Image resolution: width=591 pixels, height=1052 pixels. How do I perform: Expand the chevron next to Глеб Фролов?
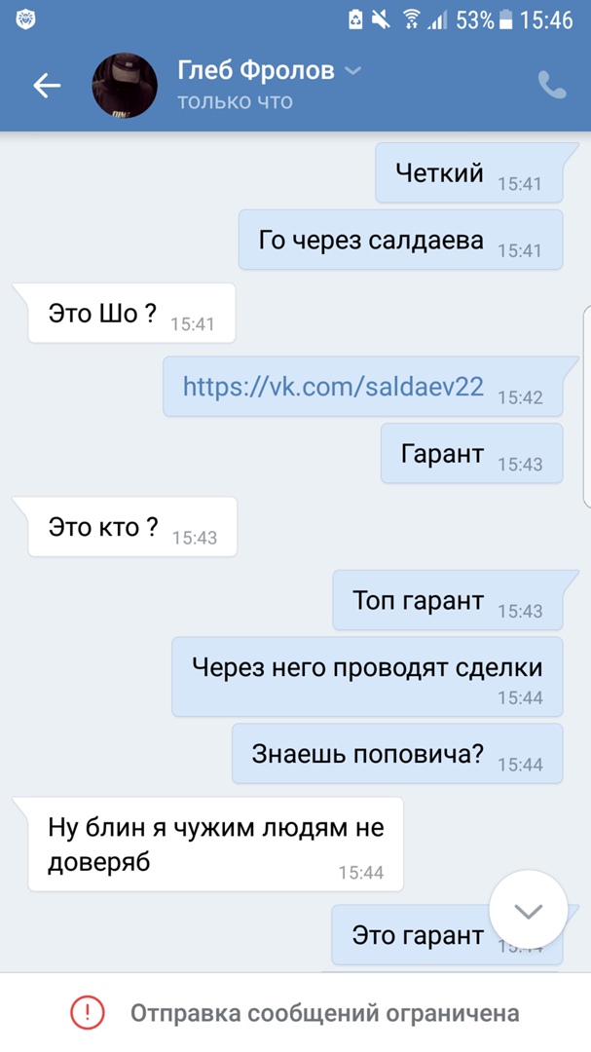coord(352,70)
